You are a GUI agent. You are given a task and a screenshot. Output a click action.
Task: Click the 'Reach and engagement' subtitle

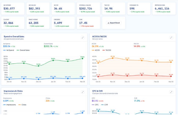13,94
